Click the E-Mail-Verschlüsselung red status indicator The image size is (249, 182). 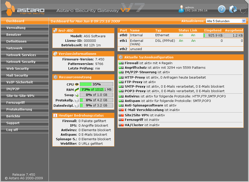tap(121, 110)
